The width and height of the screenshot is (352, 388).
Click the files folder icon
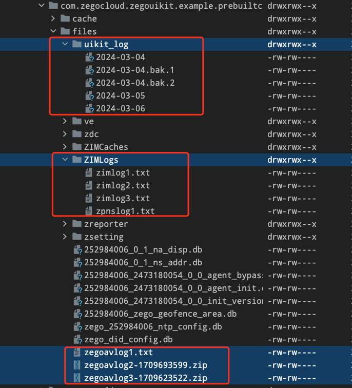[65, 31]
